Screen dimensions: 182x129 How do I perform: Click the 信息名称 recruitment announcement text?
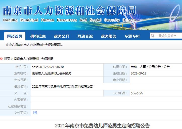click(62, 87)
